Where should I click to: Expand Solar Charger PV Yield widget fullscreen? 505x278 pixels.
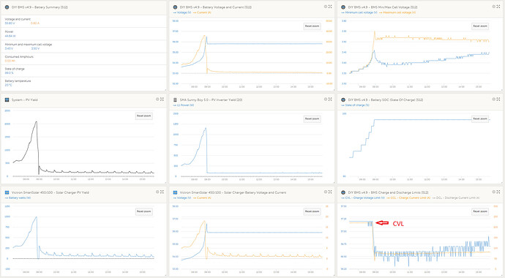click(x=162, y=192)
